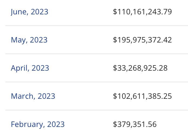Select the $33,268,925.28 amount
This screenshot has width=188, height=138.
coord(140,68)
